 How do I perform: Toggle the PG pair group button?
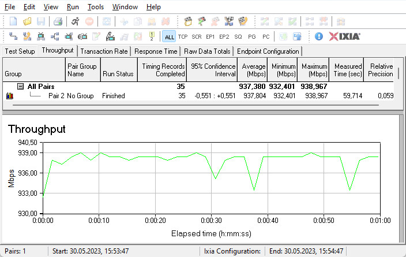(x=251, y=37)
